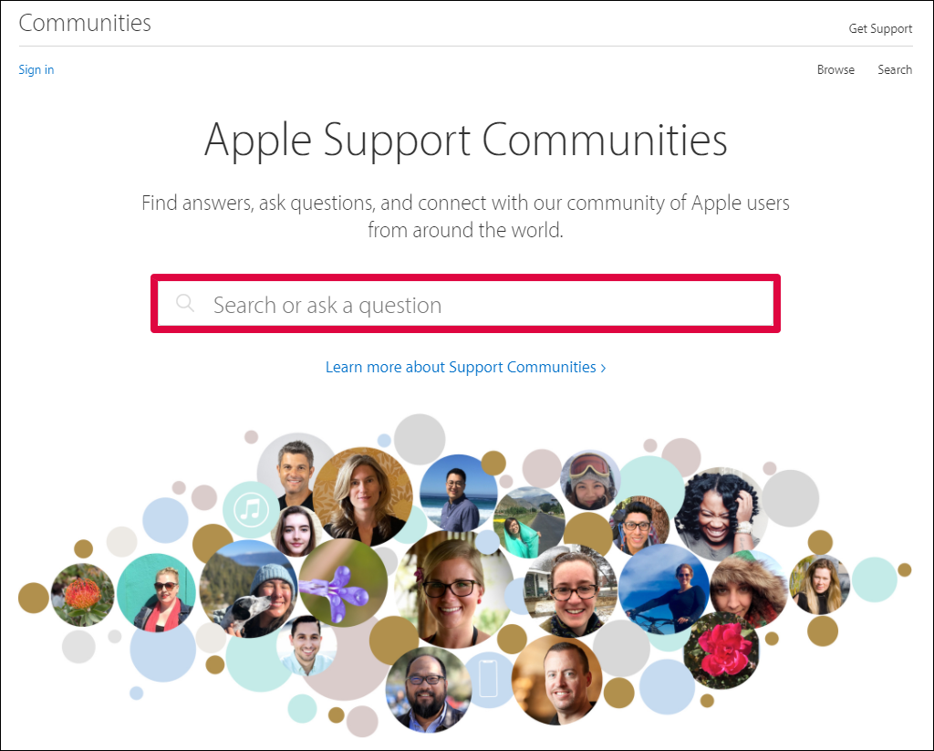Click the woman in fur hood photo
934x751 pixels.
[x=749, y=590]
